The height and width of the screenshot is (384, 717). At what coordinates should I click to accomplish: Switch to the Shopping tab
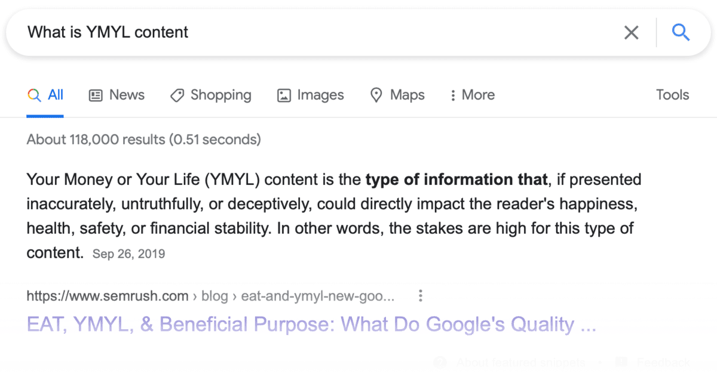211,95
